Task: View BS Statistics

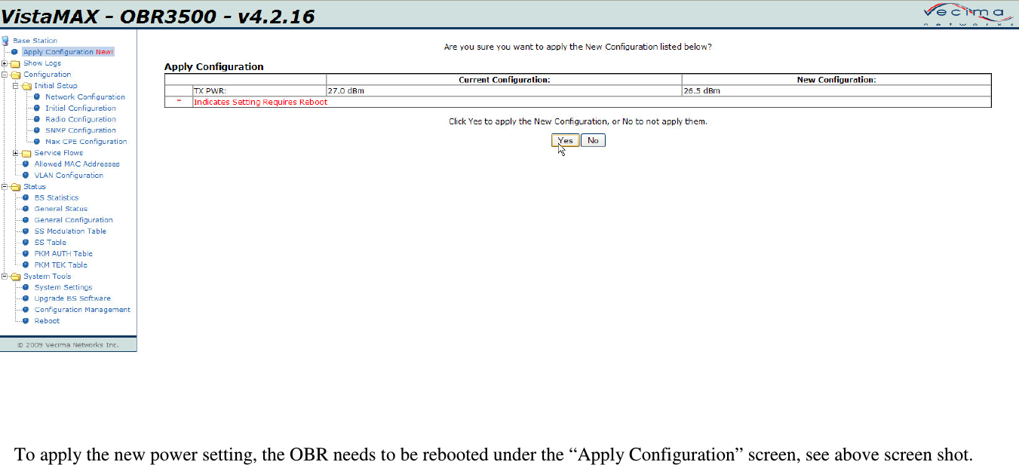Action: 57,197
